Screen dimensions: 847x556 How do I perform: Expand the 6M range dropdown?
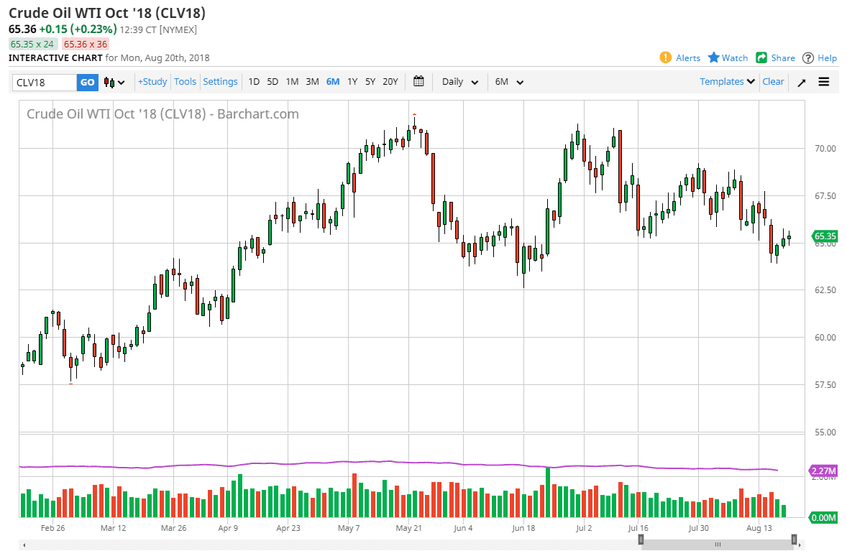508,82
